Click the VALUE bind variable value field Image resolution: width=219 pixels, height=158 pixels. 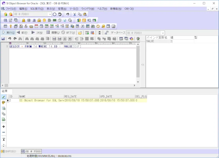(182, 41)
